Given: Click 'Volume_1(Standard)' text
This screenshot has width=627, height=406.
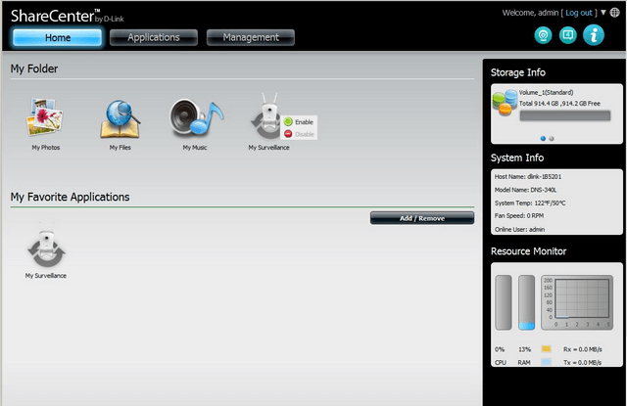Looking at the screenshot, I should [x=547, y=92].
